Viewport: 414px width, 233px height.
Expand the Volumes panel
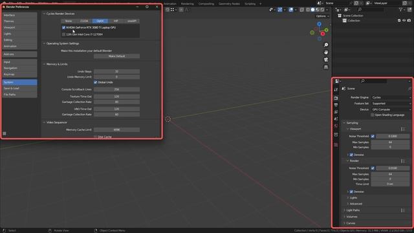tap(344, 217)
